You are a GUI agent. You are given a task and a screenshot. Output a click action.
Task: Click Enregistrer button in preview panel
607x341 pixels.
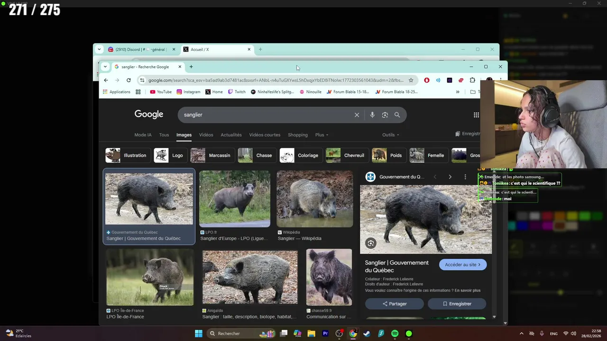[x=457, y=304]
